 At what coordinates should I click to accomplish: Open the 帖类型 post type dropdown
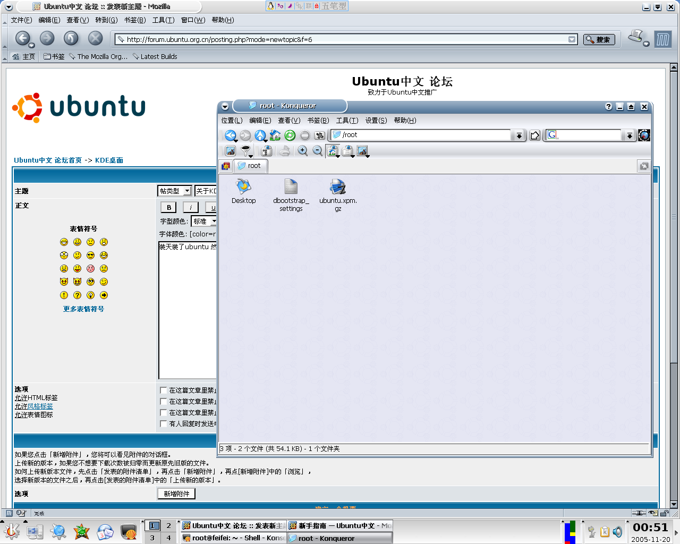pyautogui.click(x=174, y=191)
